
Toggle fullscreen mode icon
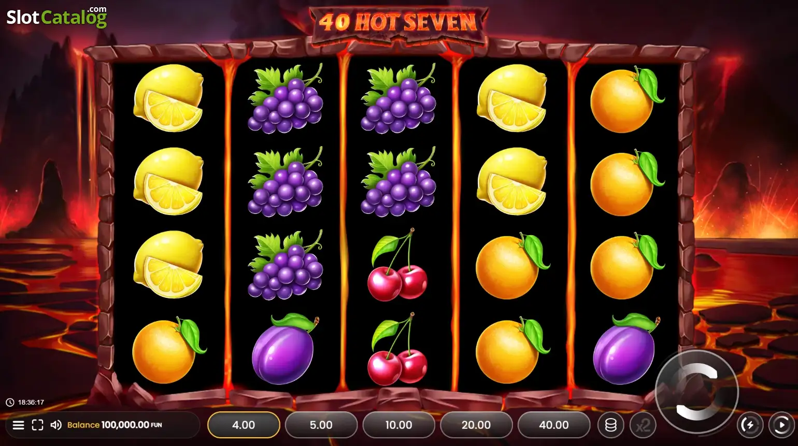37,425
